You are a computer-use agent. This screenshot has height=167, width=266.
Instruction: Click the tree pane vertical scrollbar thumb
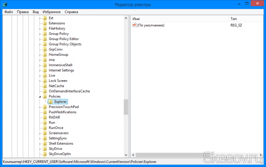click(126, 107)
